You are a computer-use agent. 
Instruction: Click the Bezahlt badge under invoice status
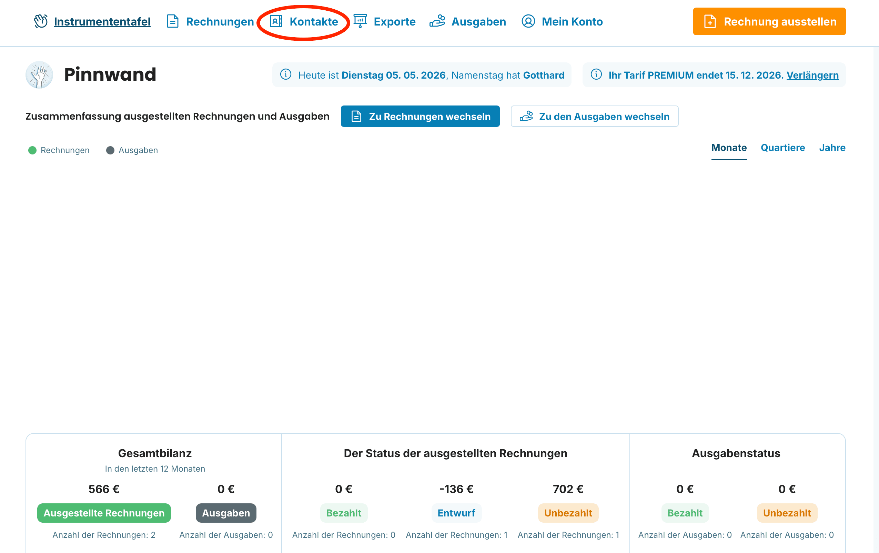point(344,513)
